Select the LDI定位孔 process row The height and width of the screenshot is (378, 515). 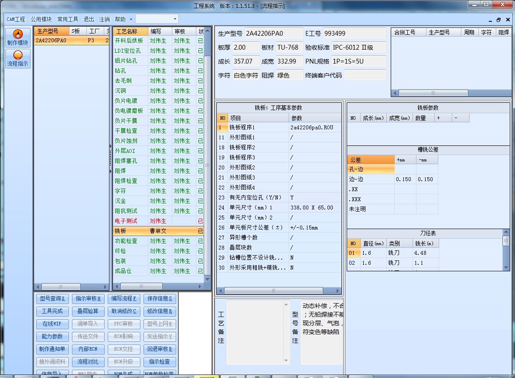[x=158, y=51]
